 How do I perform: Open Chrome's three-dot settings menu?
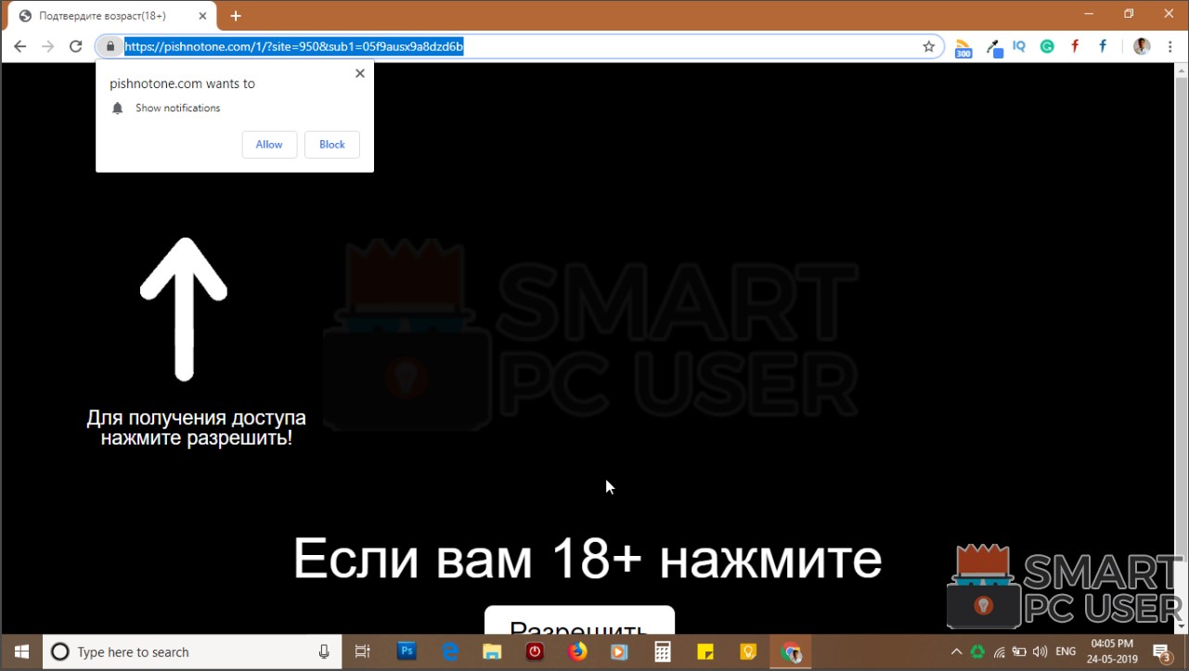(x=1170, y=45)
